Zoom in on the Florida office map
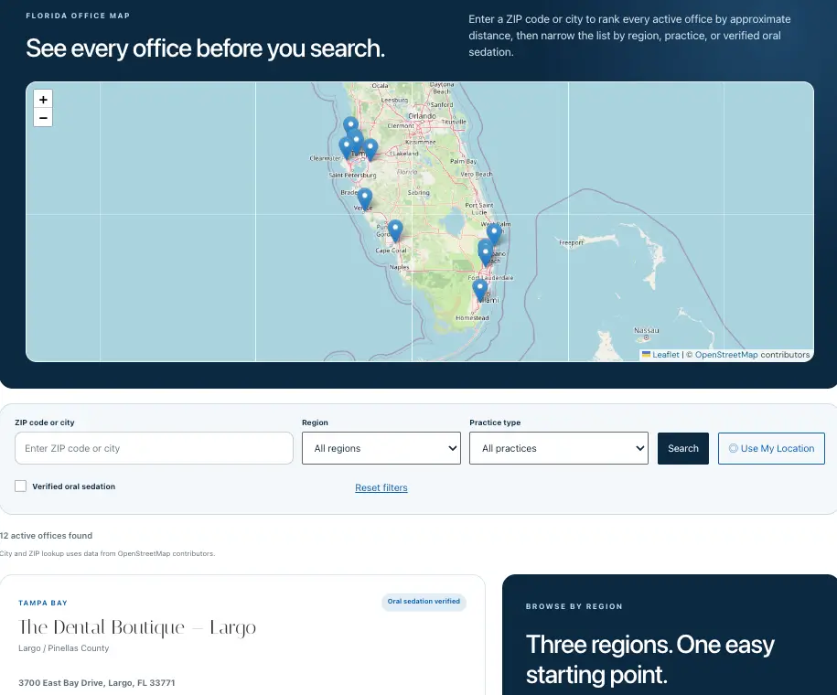This screenshot has height=695, width=837. tap(43, 100)
